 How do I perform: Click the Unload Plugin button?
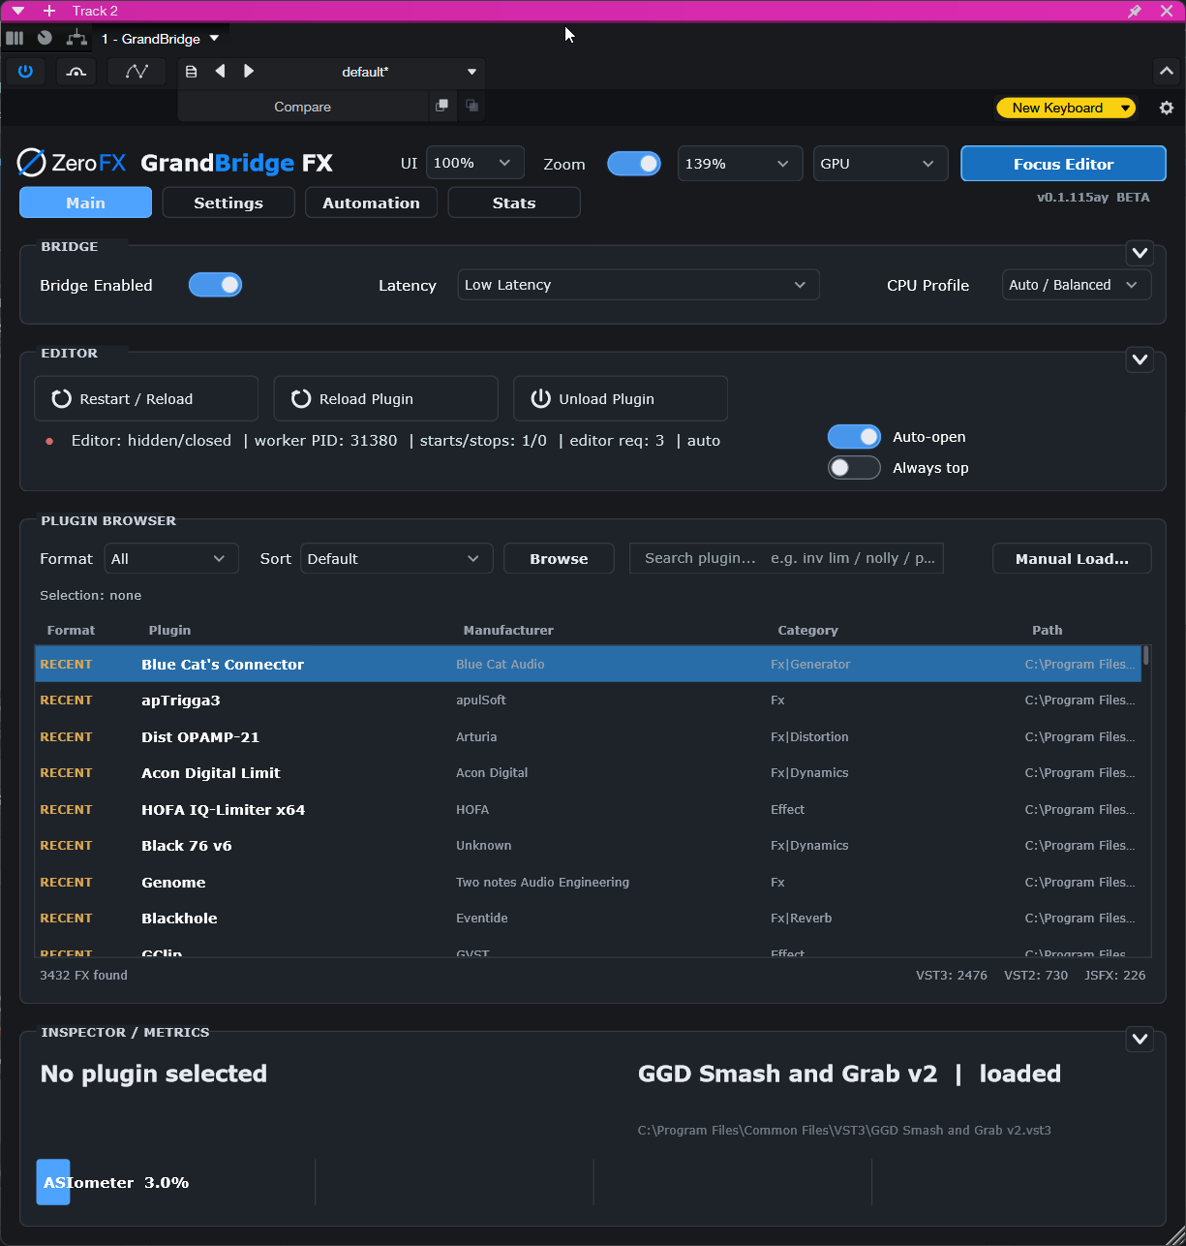[621, 398]
